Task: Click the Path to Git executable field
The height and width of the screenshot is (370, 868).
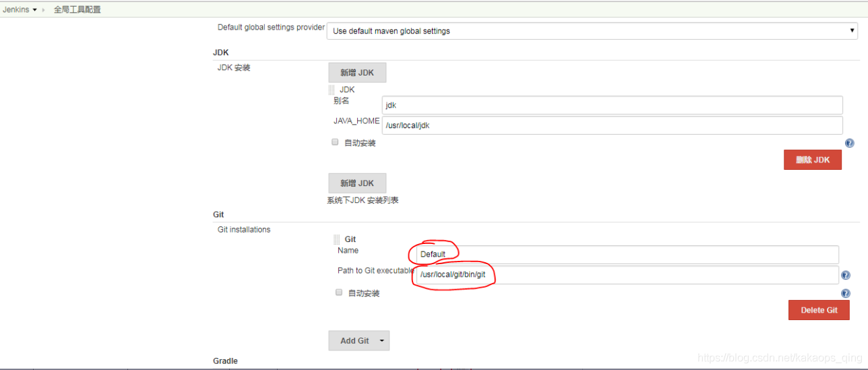Action: [x=627, y=275]
